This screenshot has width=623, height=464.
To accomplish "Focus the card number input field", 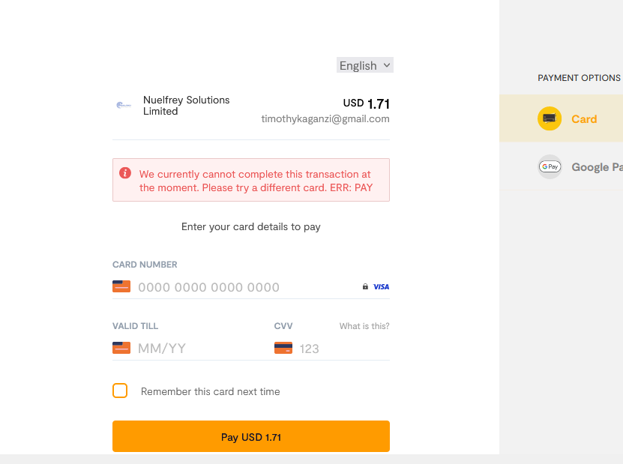I will coord(240,287).
